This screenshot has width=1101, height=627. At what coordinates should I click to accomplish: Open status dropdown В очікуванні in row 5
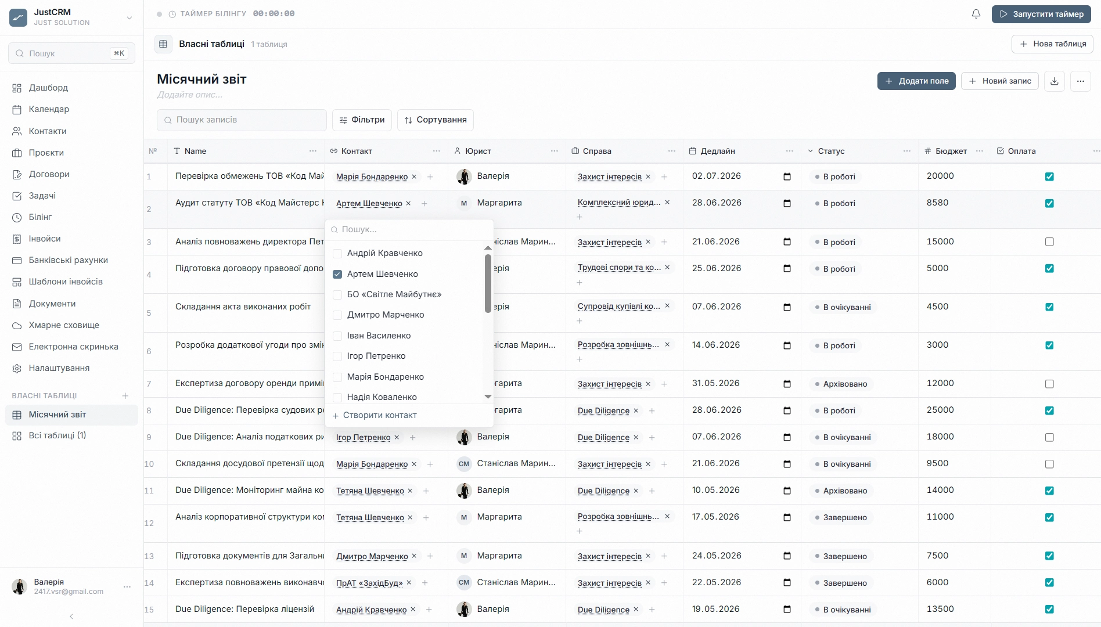pos(843,307)
